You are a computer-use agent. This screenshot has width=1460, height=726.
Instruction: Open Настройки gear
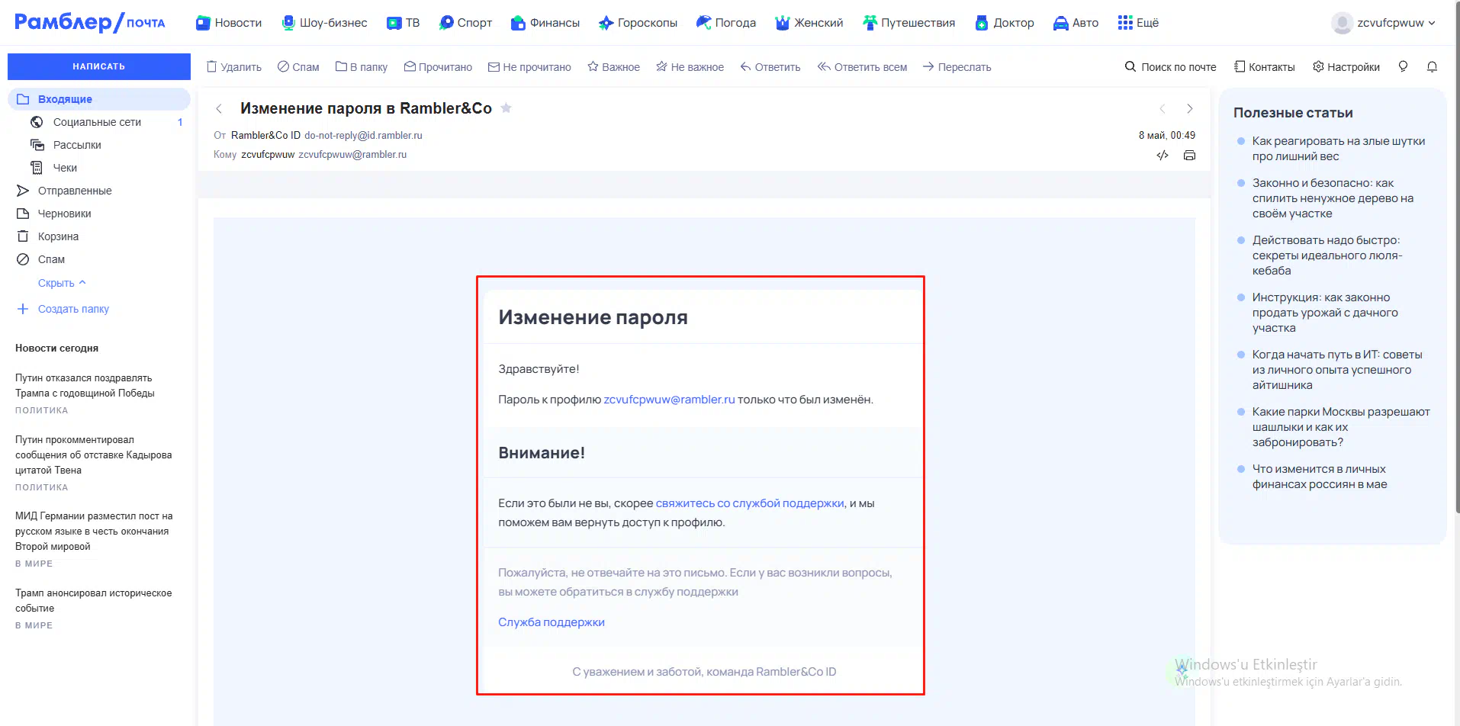tap(1346, 67)
